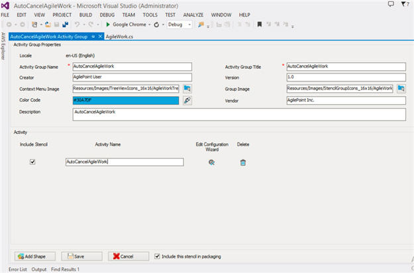Toggle Include Stencil checkbox for AutoCancelAgileWork
414x273 pixels.
pyautogui.click(x=32, y=162)
